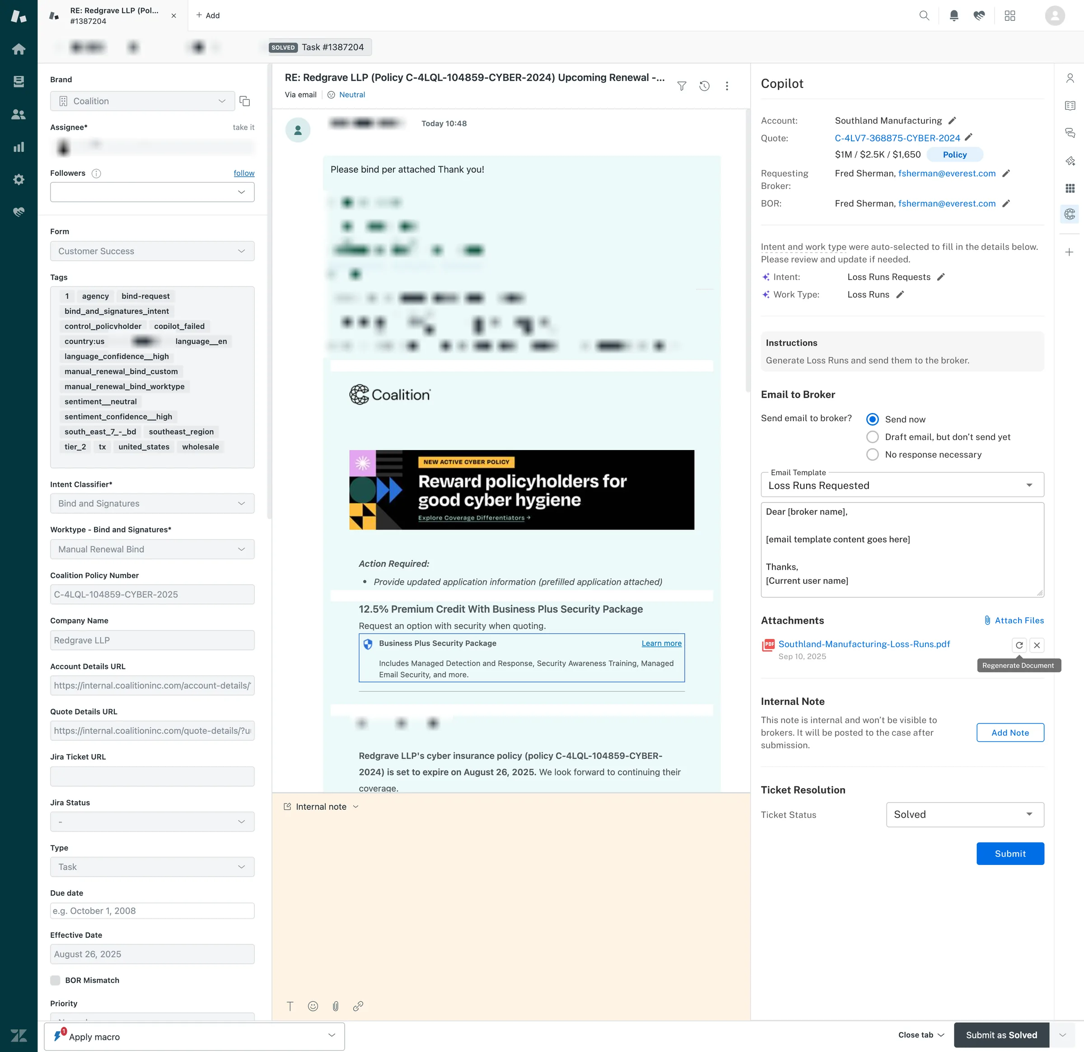
Task: Open the Apply macro dropdown
Action: 194,1037
